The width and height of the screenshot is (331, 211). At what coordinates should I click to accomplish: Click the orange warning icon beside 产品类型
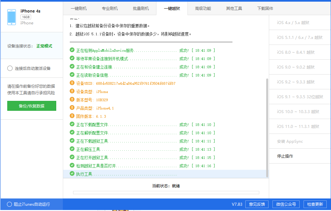[x=72, y=107]
